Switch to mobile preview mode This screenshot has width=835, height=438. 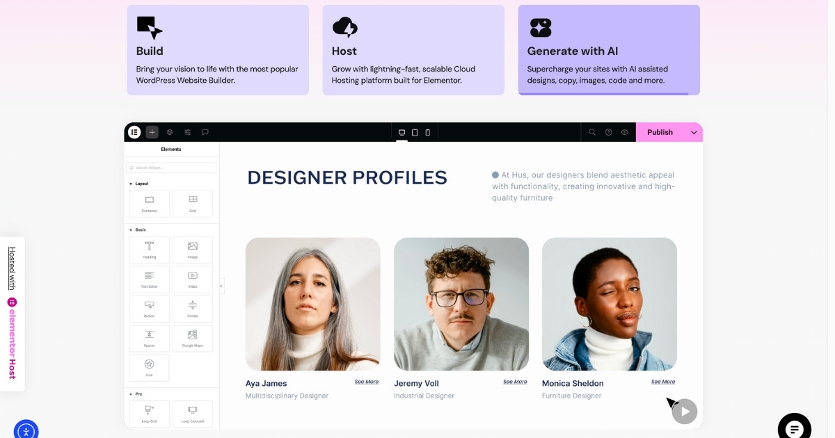pos(427,131)
